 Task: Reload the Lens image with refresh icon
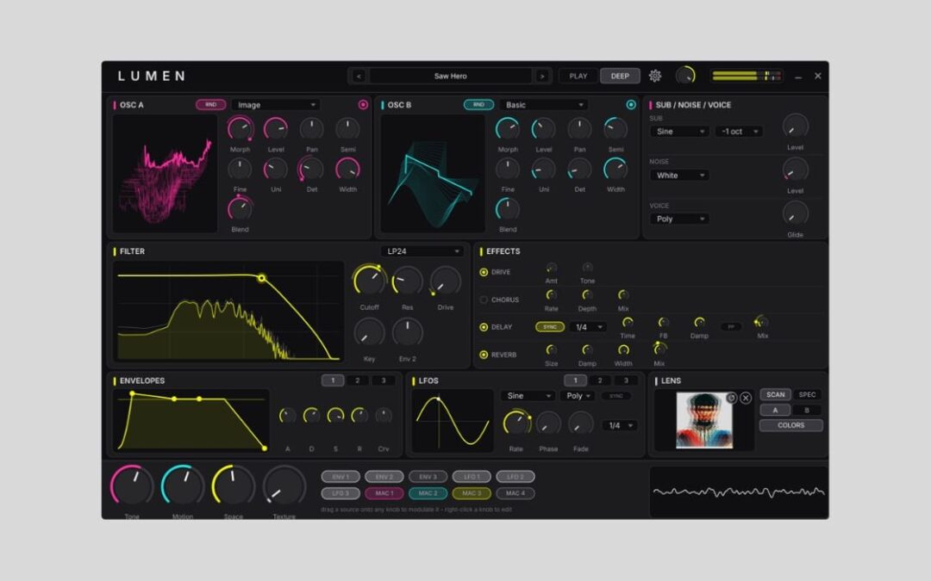(732, 398)
